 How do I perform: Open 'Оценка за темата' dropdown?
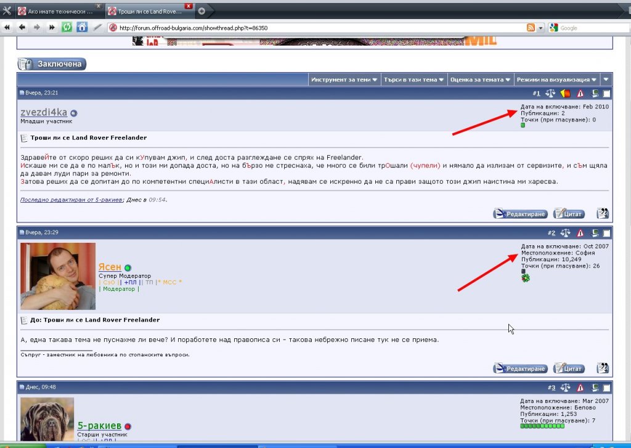[x=480, y=79]
